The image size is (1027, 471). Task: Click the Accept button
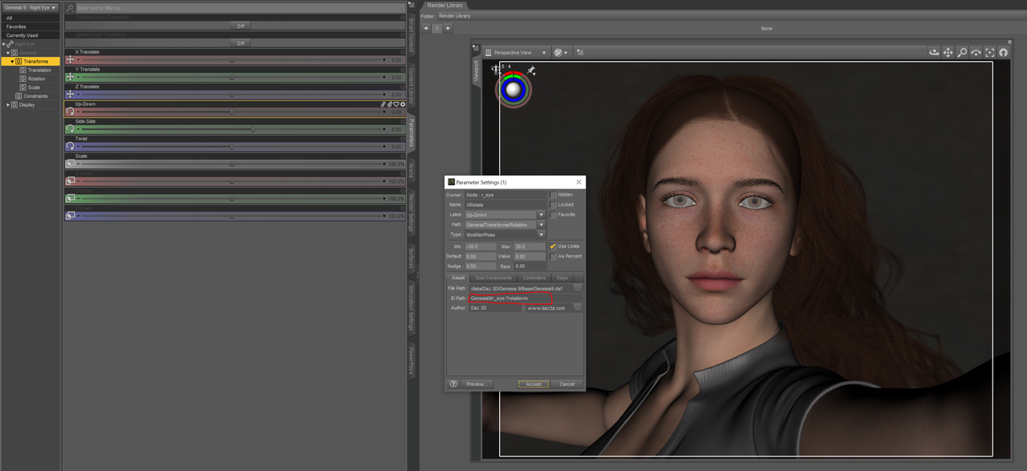point(534,384)
